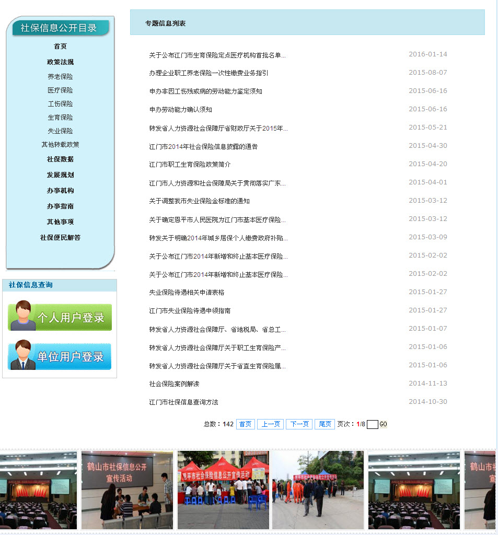Image resolution: width=498 pixels, height=535 pixels.
Task: Open article 申办劳动能力确认须知
Action: (180, 110)
